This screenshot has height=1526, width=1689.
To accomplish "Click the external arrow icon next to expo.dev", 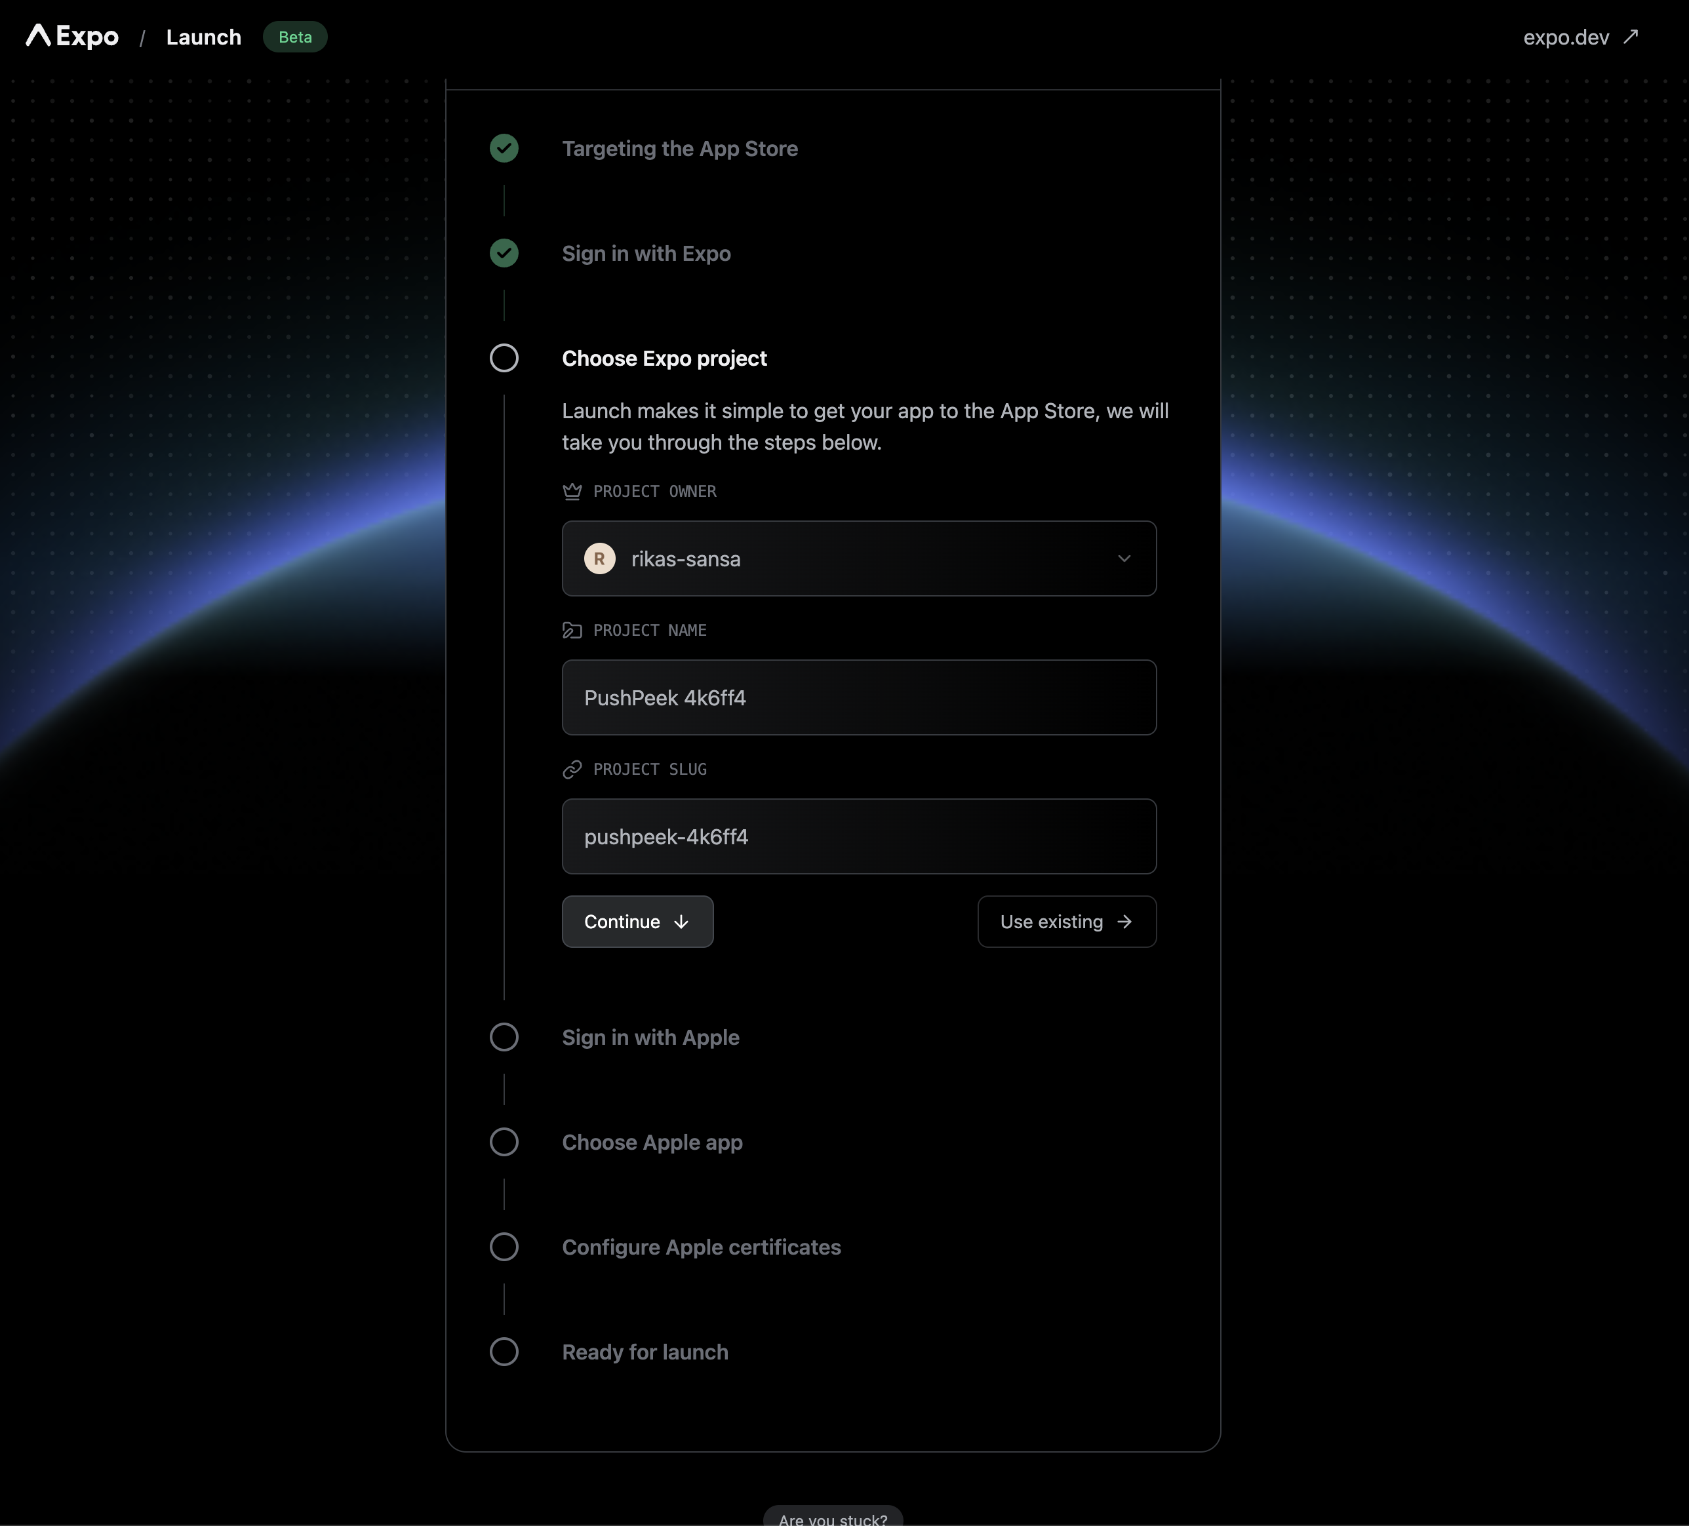I will (x=1631, y=37).
